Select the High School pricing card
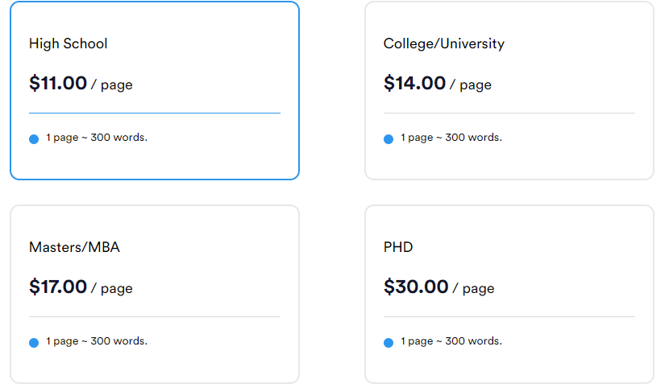 155,90
